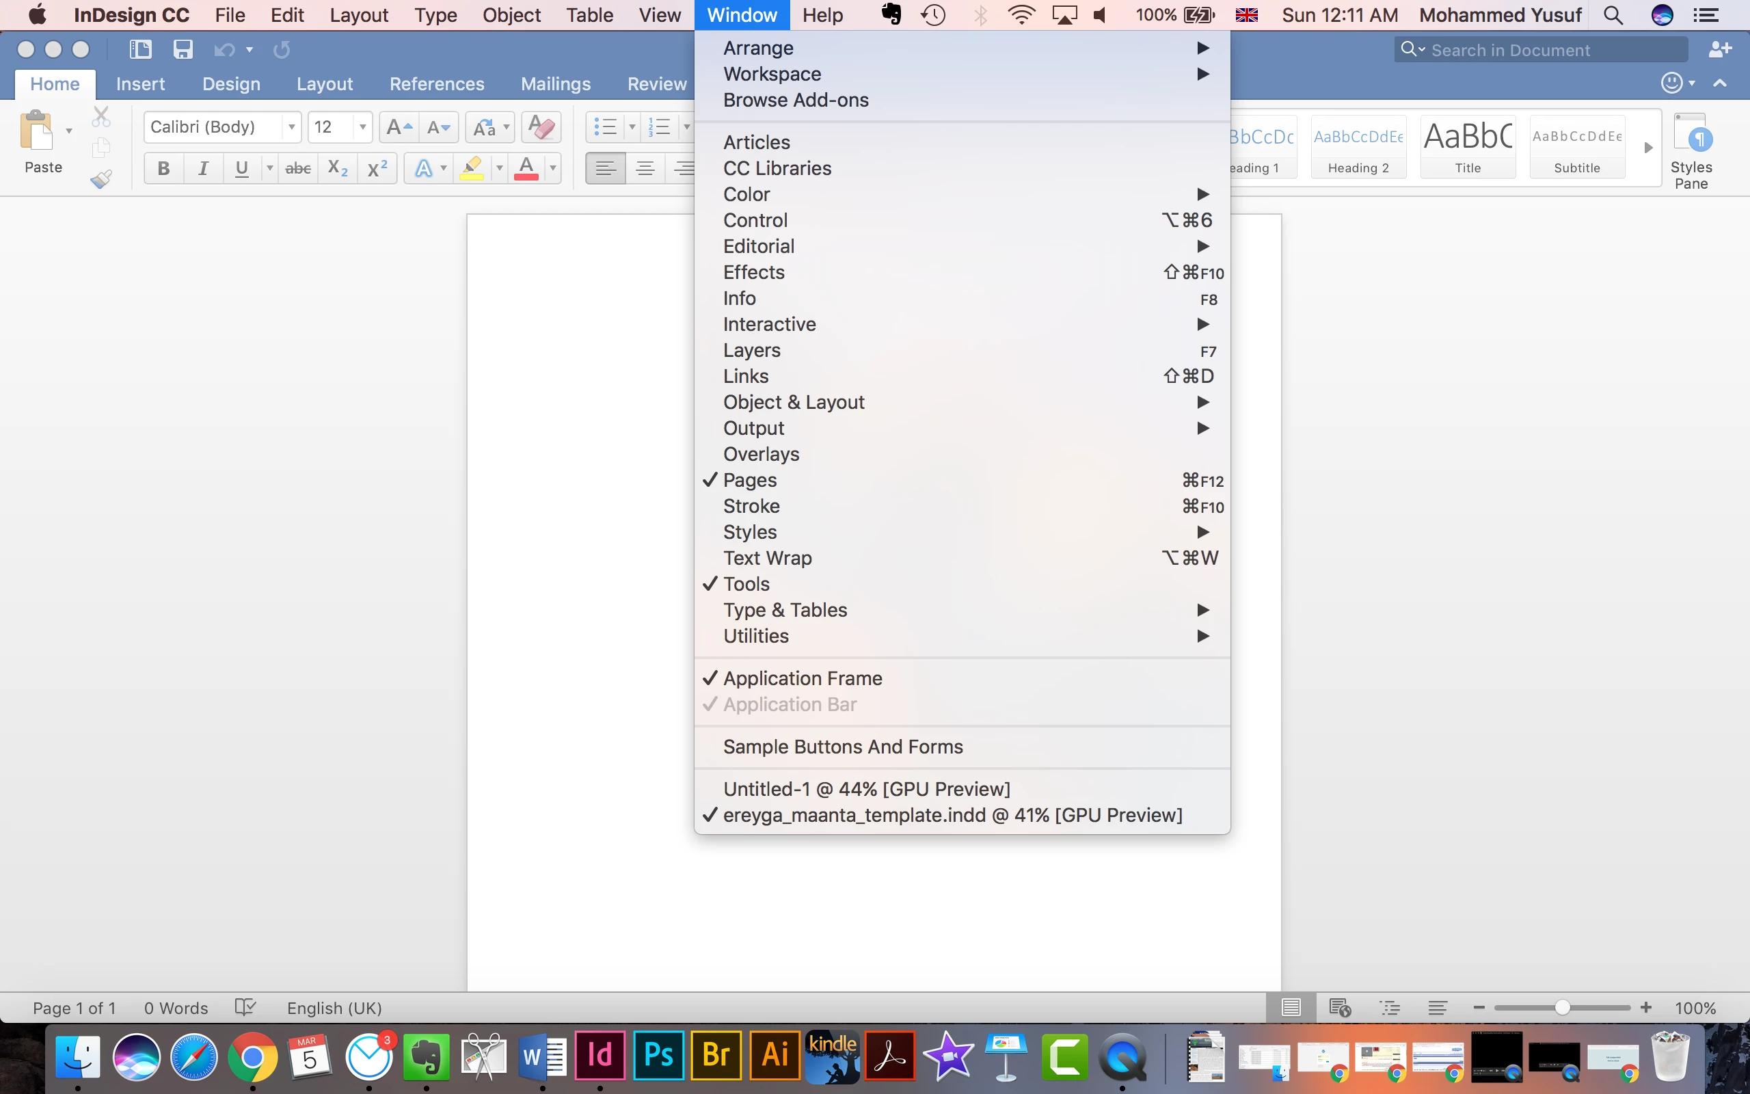Switch to Untitled-1 document window
1750x1094 pixels.
[x=866, y=788]
